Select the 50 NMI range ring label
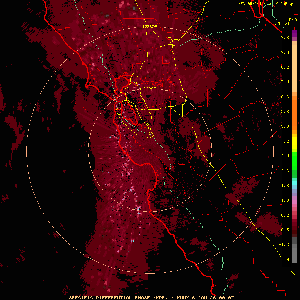 150,88
